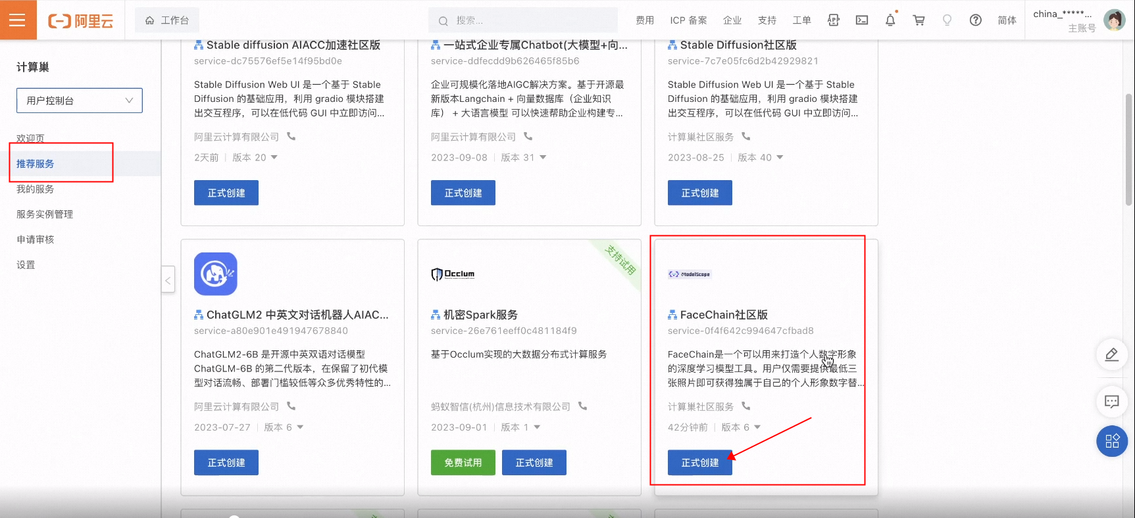Click the service tree icon beside 机密Spark服务

[x=436, y=315]
